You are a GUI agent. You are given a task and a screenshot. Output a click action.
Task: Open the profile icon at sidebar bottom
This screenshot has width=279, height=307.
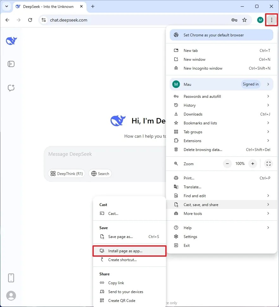[x=11, y=296]
